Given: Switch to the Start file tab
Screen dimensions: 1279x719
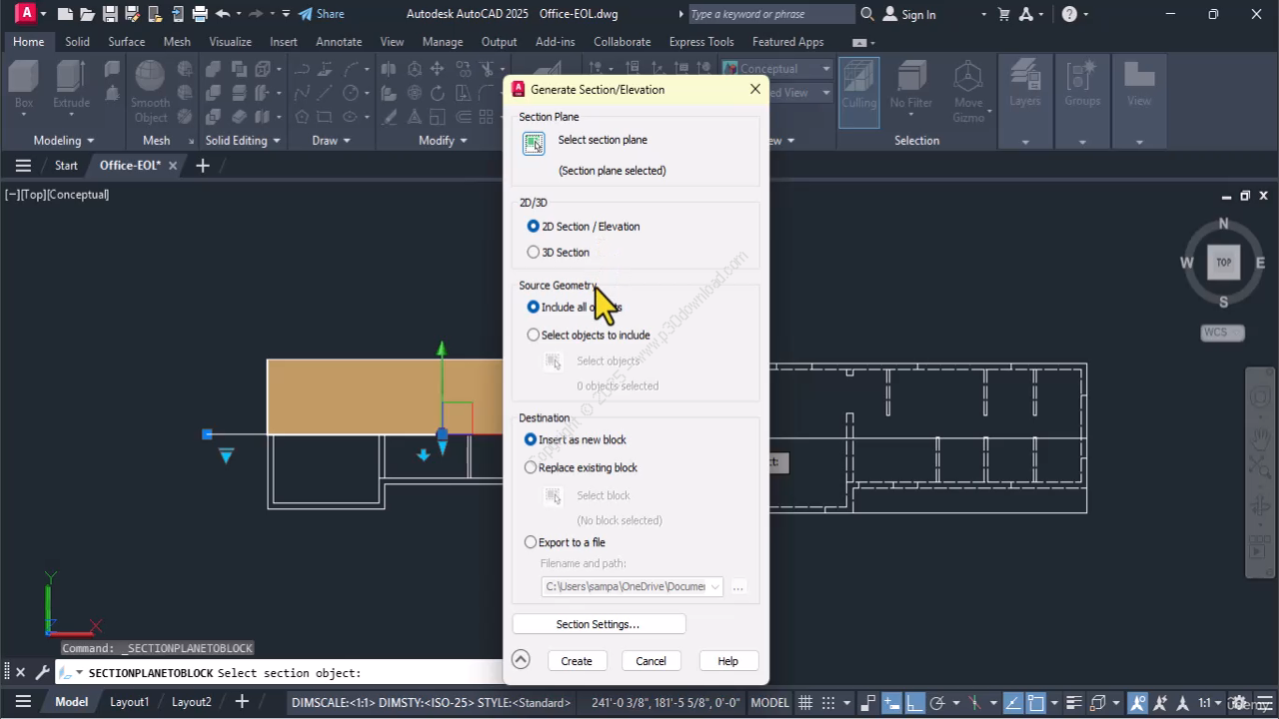Looking at the screenshot, I should coord(66,166).
